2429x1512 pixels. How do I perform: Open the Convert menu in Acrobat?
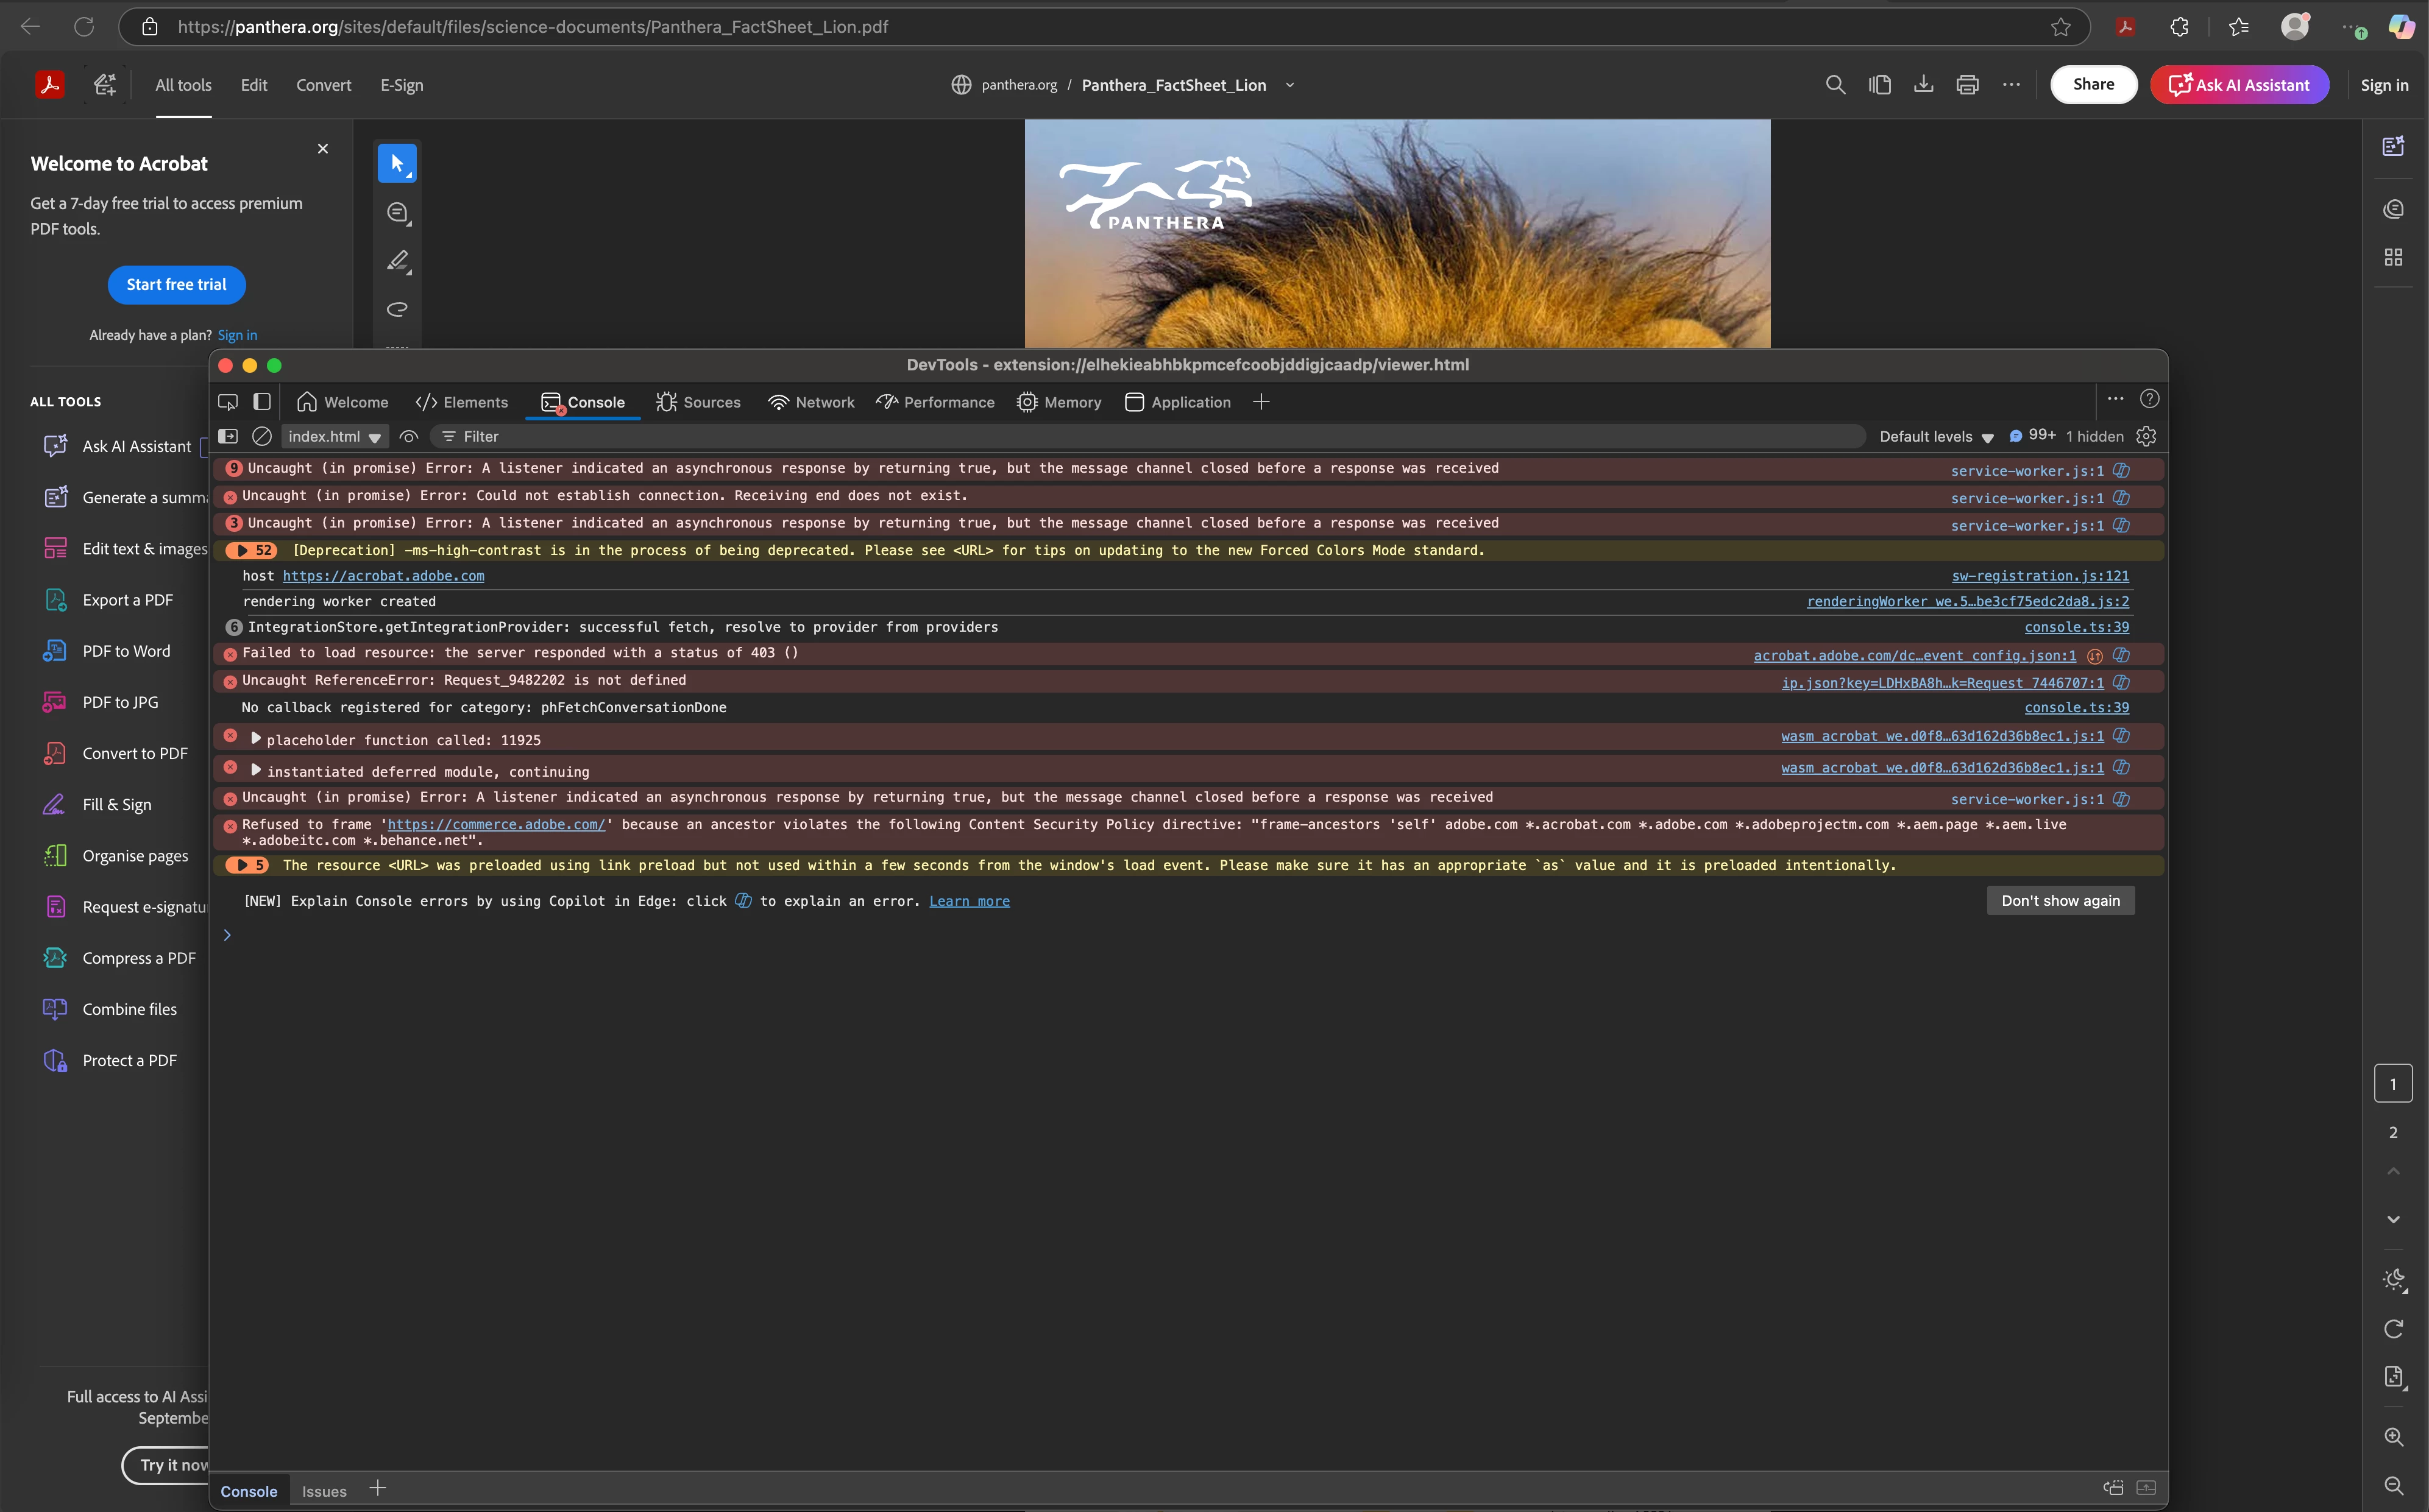coord(323,85)
